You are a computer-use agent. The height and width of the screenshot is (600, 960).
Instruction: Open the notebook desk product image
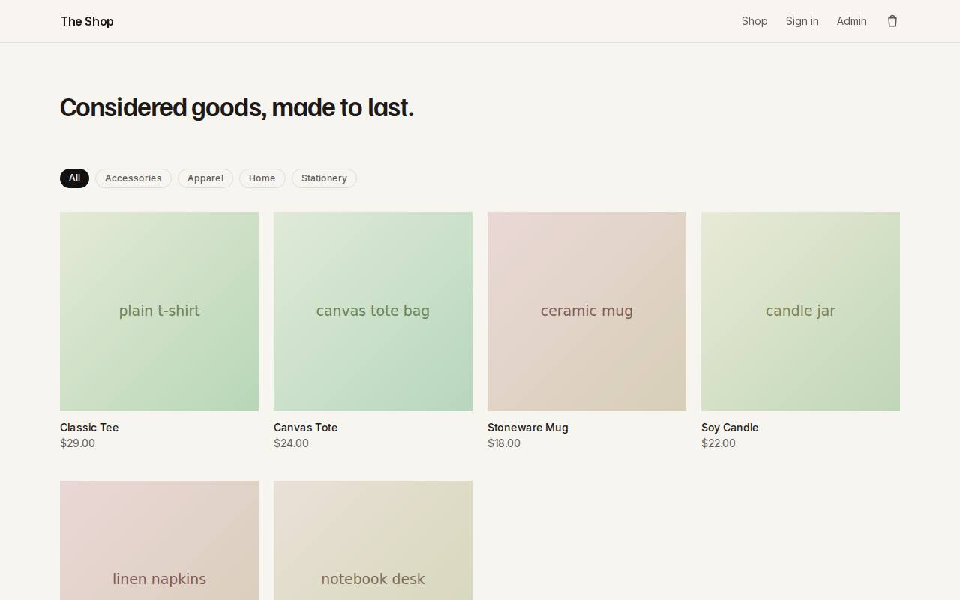(x=373, y=540)
